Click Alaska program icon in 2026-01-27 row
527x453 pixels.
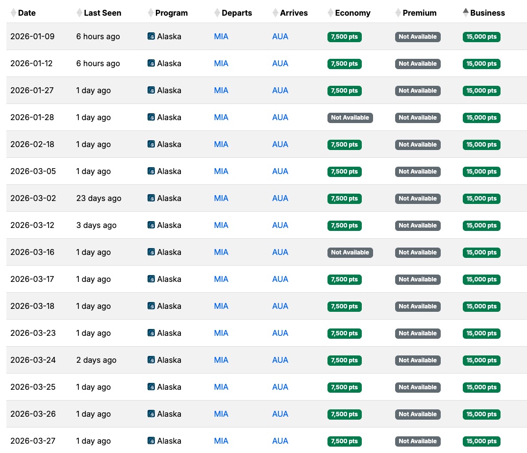(151, 90)
